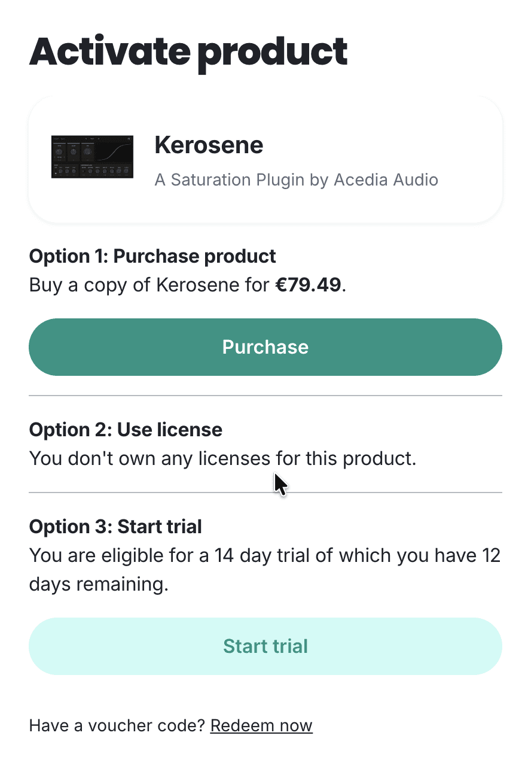Click the Option 2: Use license heading
Image resolution: width=525 pixels, height=766 pixels.
(126, 429)
